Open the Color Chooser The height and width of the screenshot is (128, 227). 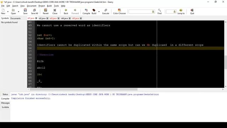point(120,11)
